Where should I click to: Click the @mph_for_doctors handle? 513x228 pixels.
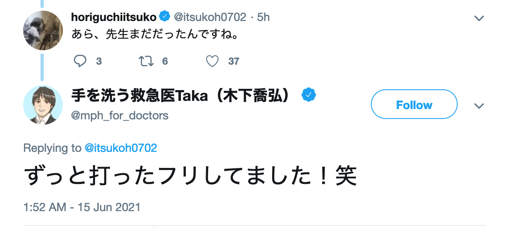coord(120,115)
